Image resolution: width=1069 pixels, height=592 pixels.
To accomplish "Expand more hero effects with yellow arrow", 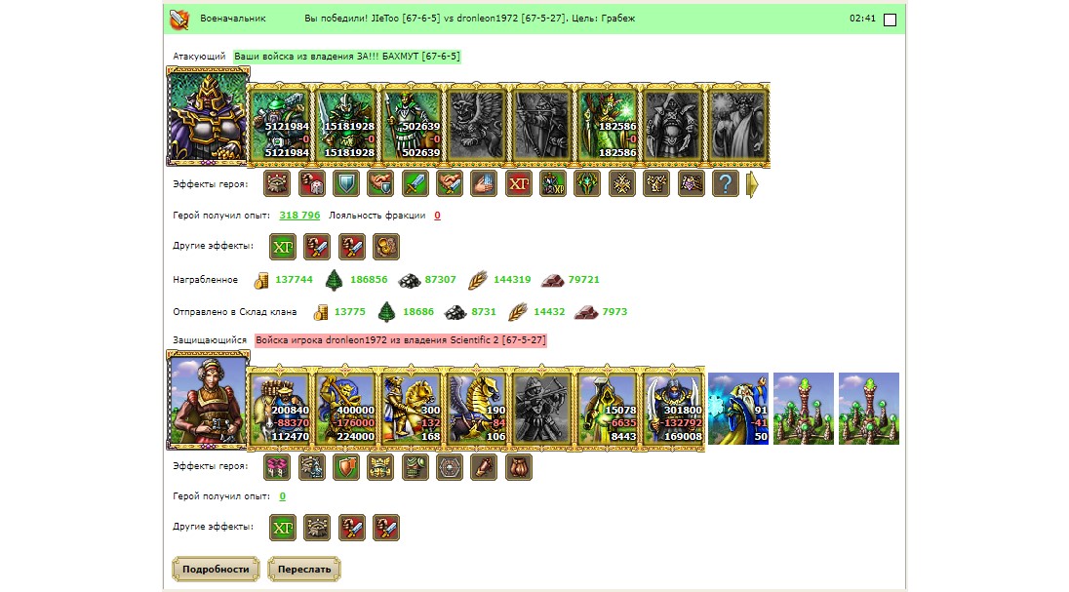I will coord(752,184).
